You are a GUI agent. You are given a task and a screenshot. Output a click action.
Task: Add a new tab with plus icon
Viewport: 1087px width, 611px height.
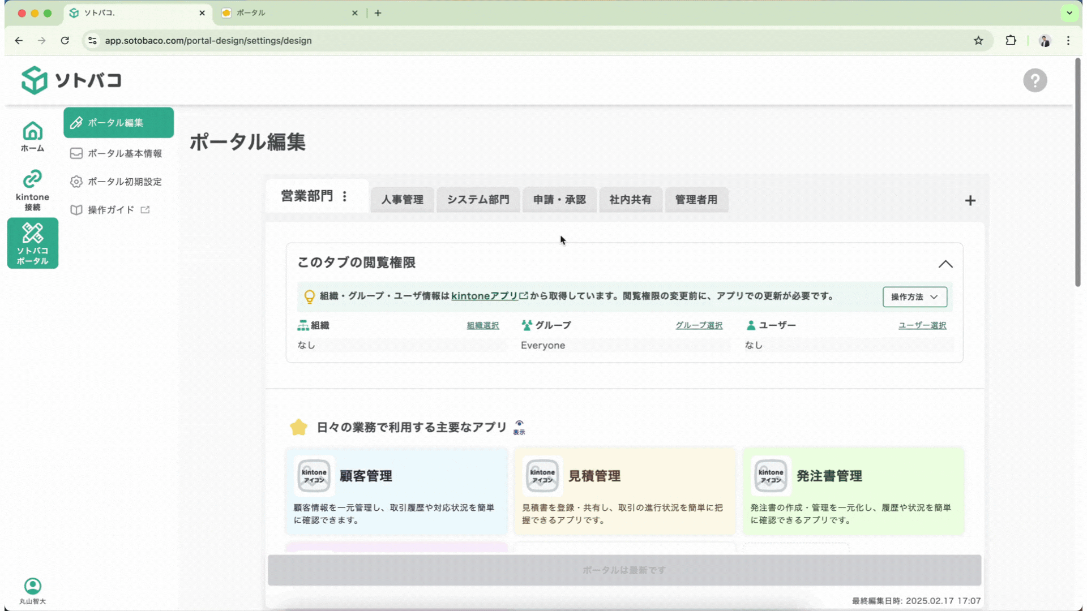pyautogui.click(x=970, y=201)
